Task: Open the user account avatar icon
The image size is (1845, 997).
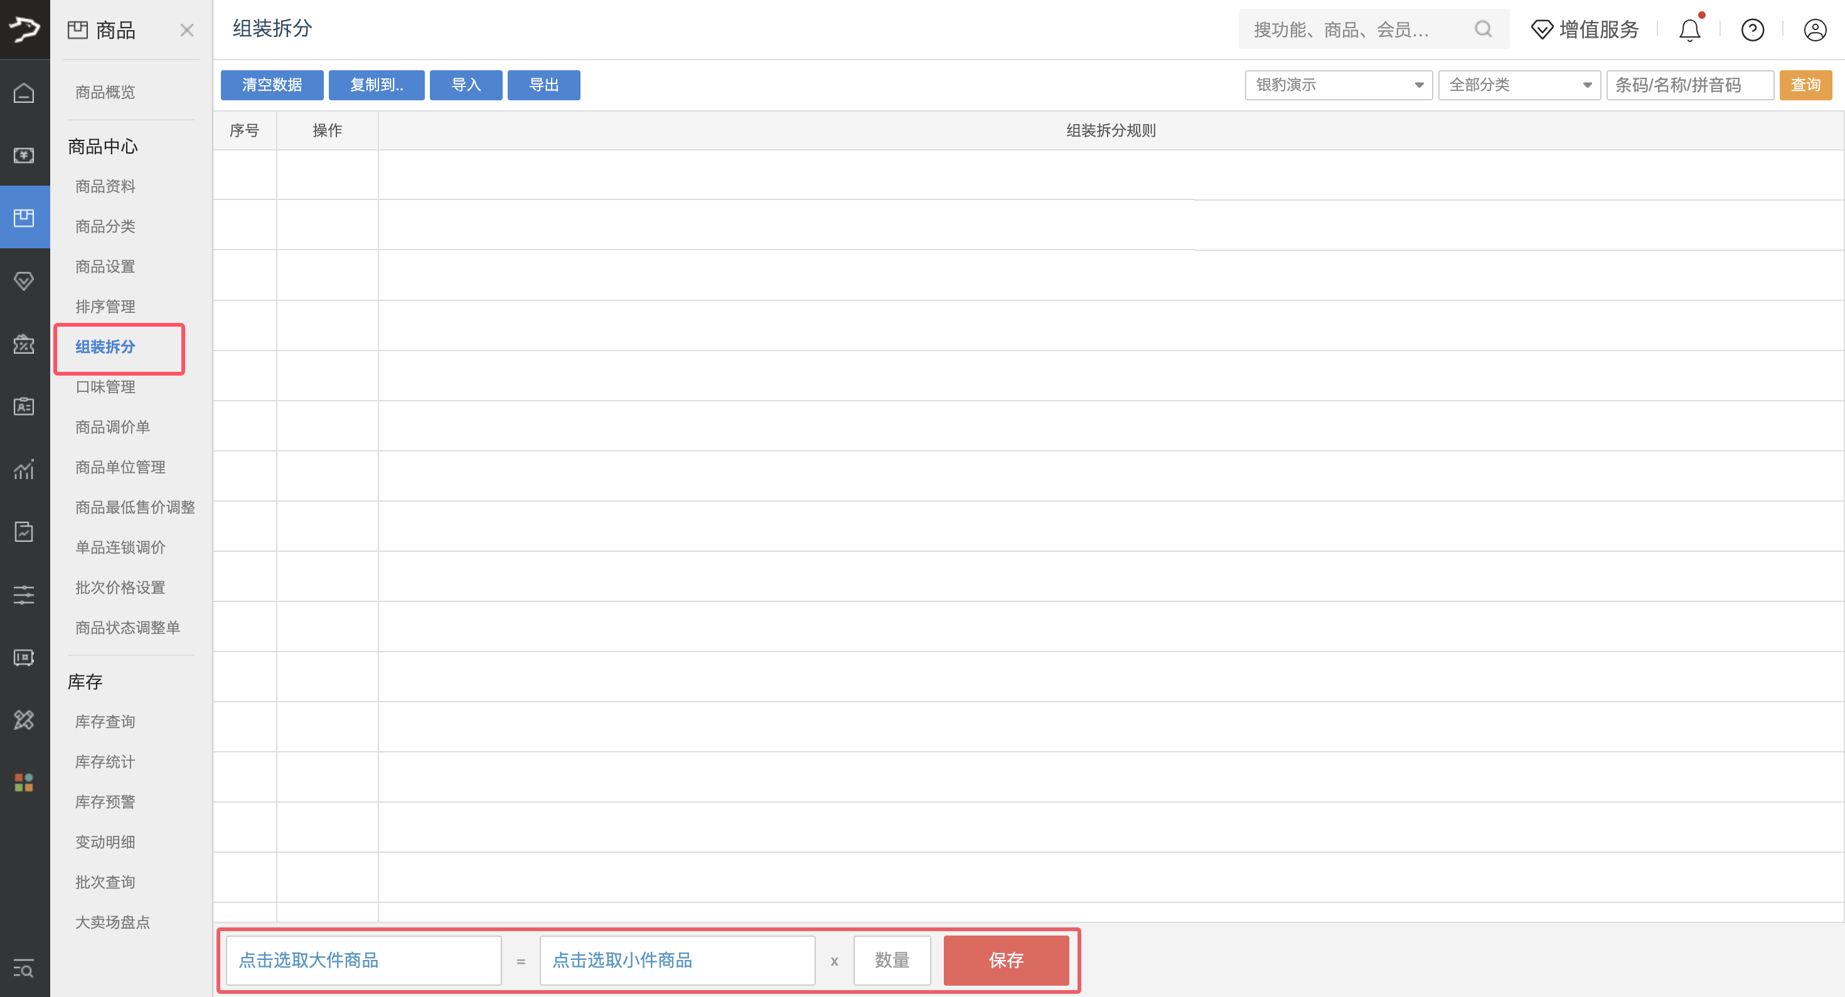Action: 1816,30
